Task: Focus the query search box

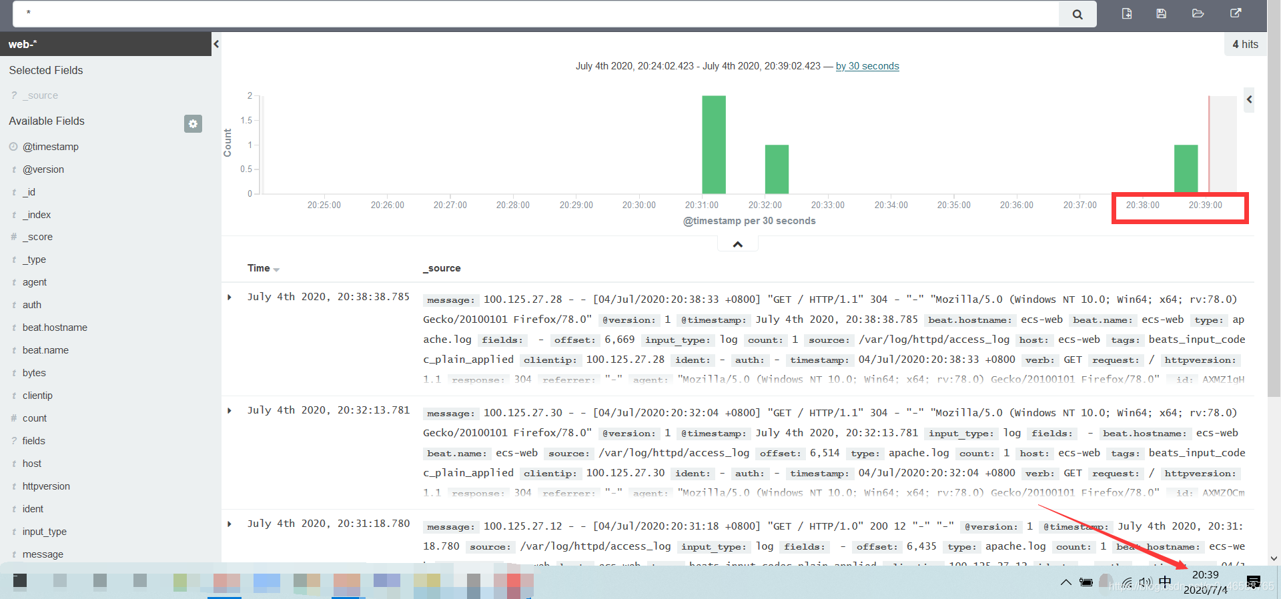Action: 536,14
